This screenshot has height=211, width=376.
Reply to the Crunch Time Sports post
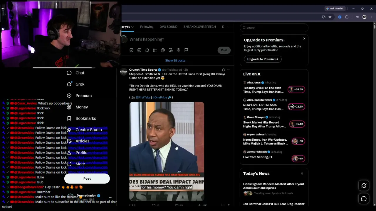point(133,205)
